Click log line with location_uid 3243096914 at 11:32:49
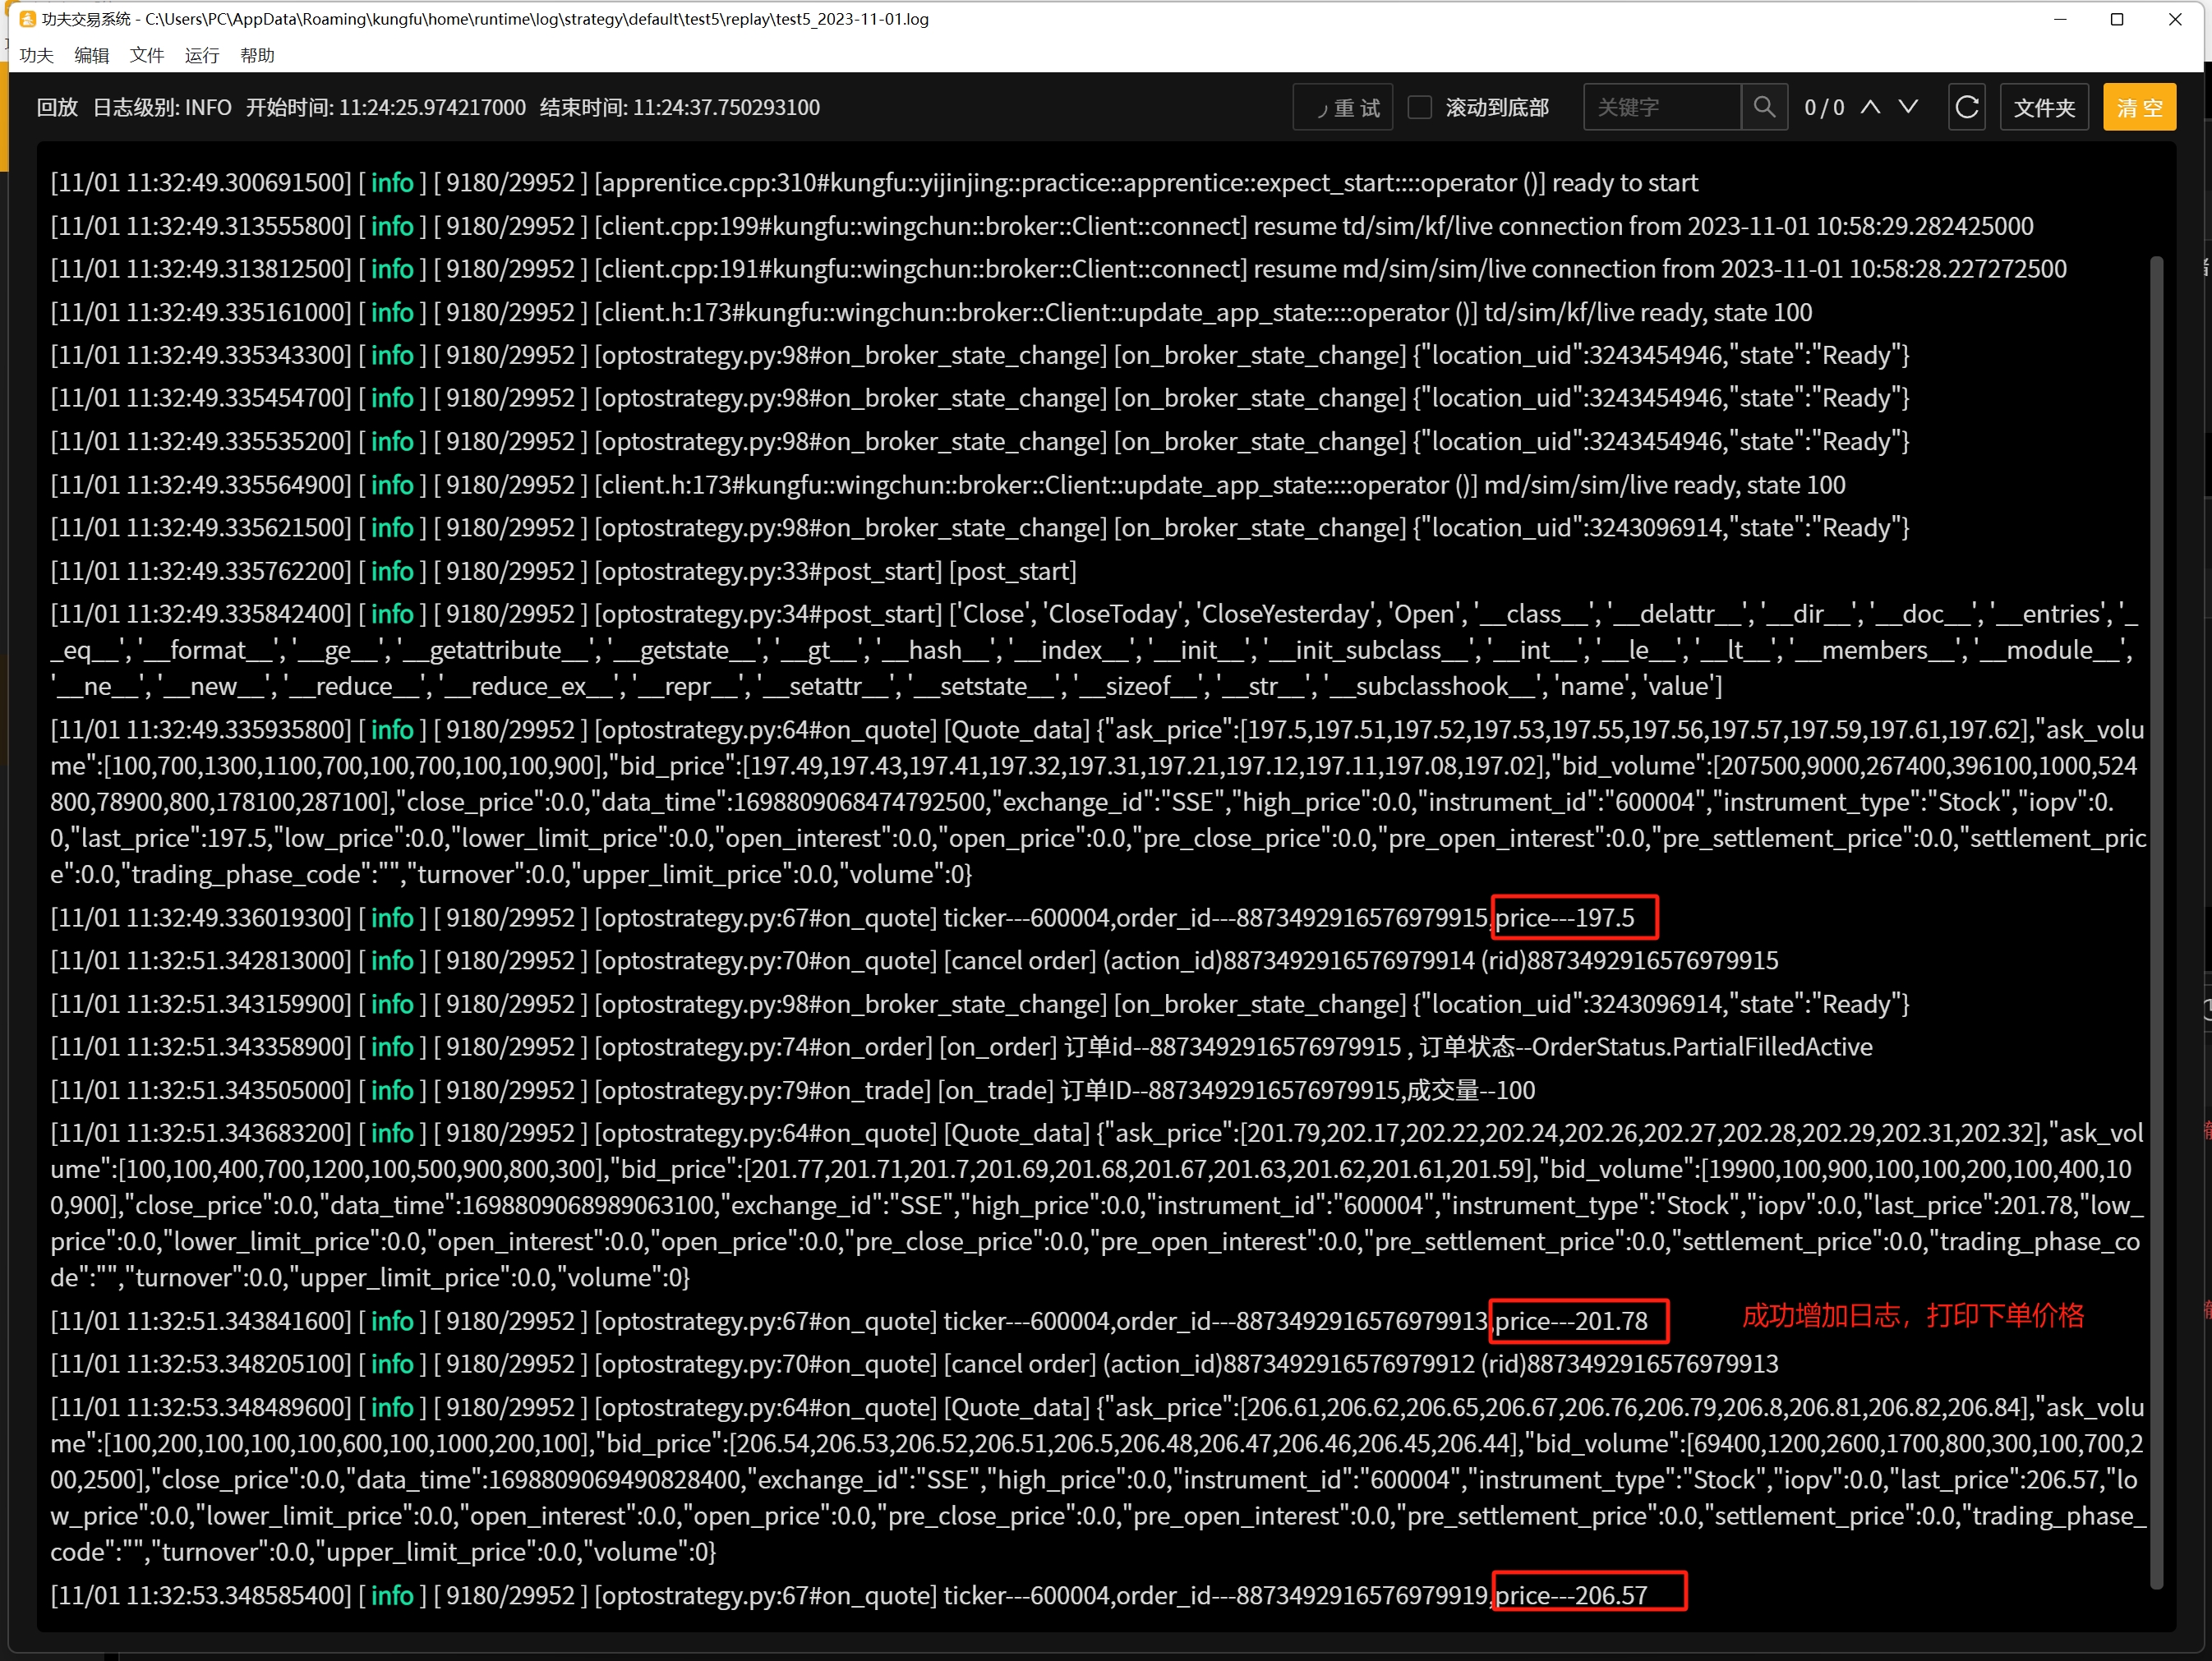The width and height of the screenshot is (2212, 1661). tap(980, 528)
